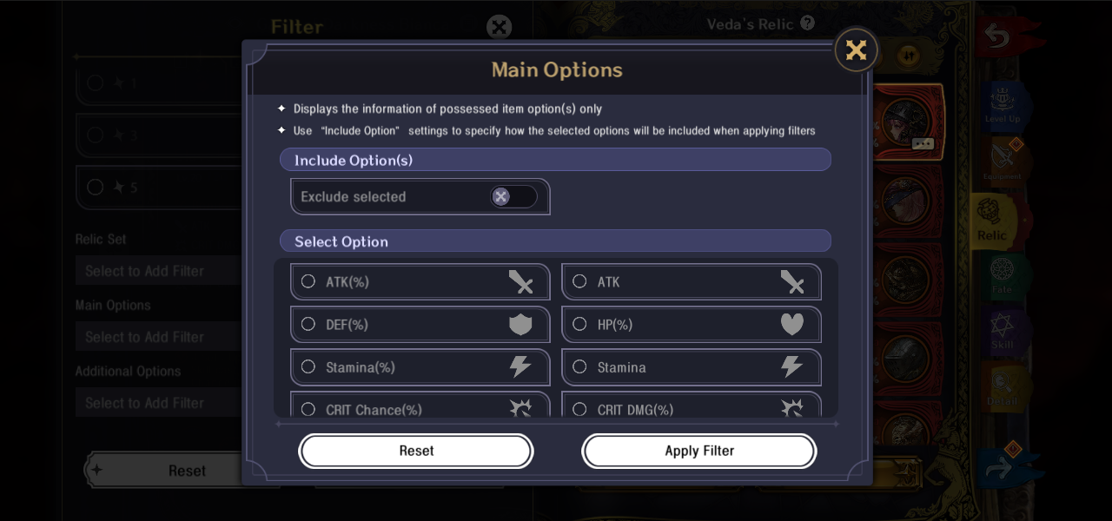Click the lightning bolt icon on Stamina

(791, 367)
